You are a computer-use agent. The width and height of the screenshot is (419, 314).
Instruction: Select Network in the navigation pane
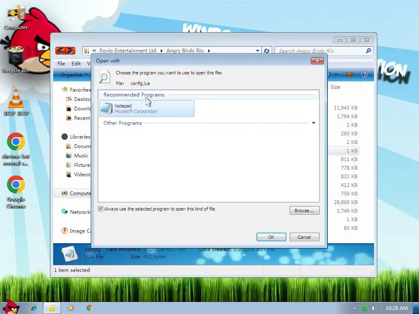click(76, 212)
